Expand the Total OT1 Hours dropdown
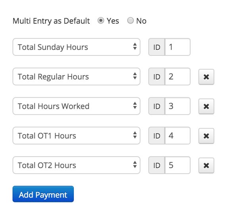The width and height of the screenshot is (238, 216). pos(76,135)
